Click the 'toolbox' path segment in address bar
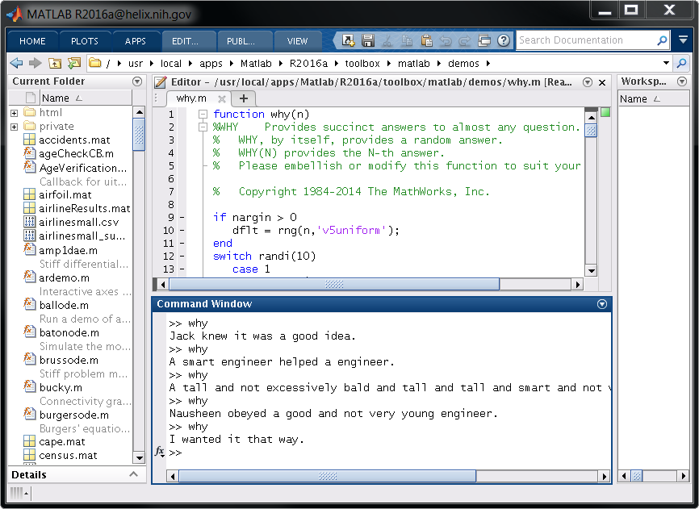The height and width of the screenshot is (509, 699). click(363, 63)
